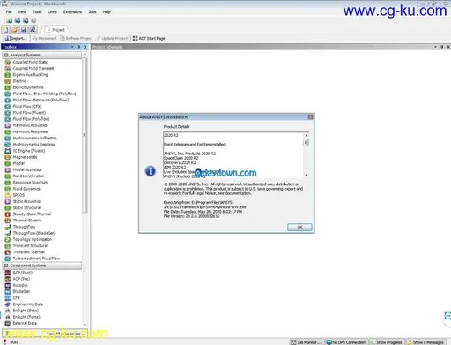Viewport: 451px width, 345px height.
Task: Select the Transient Thermal icon
Action: [8, 252]
